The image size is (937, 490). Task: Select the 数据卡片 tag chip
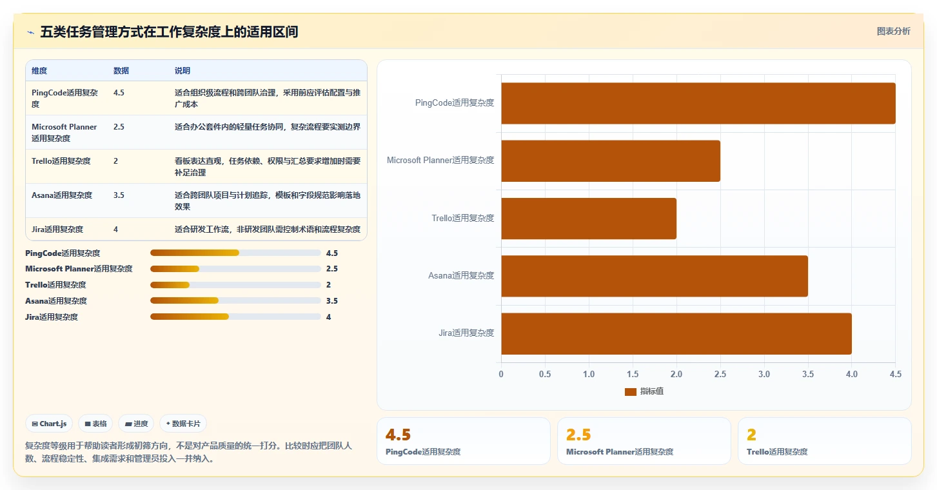(183, 424)
